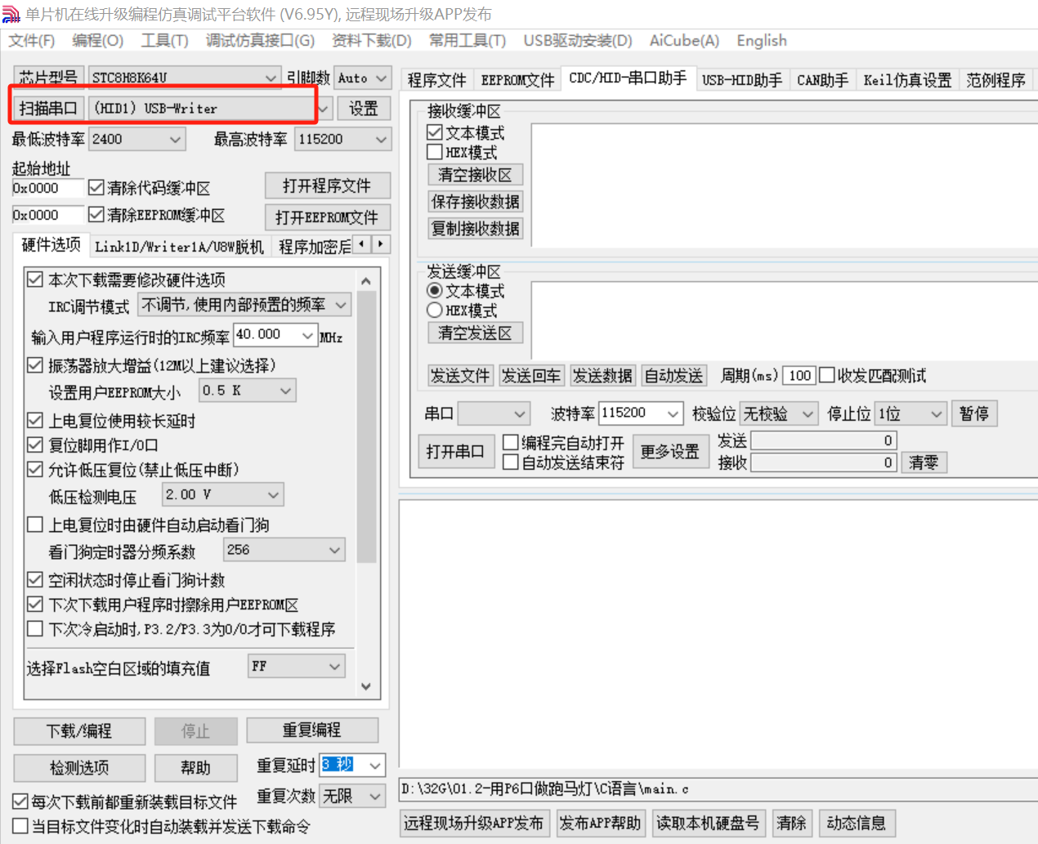Open the 重复次数 无限 dropdown

375,795
